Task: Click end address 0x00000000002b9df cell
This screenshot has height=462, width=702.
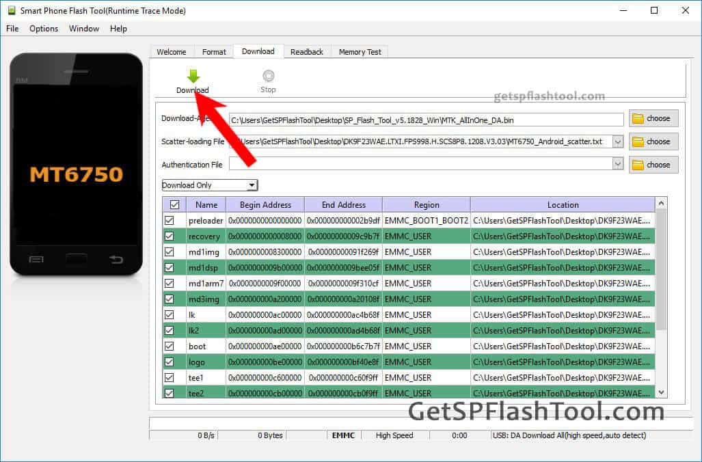Action: [x=343, y=220]
